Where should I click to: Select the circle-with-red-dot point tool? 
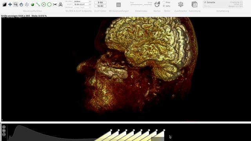[x=44, y=4]
